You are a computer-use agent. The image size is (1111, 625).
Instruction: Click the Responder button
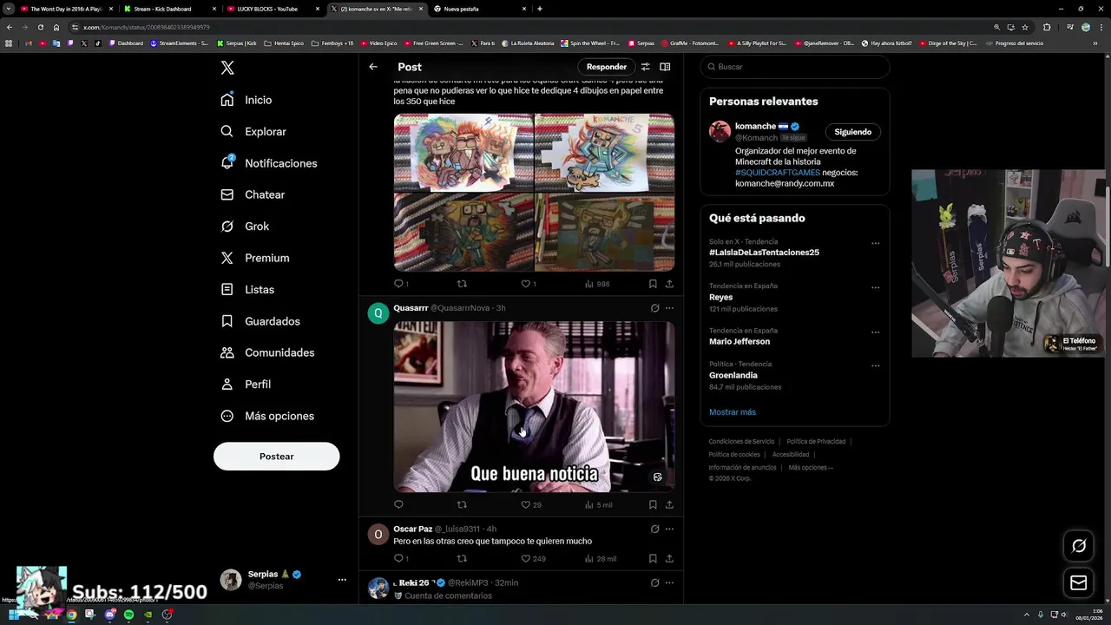pyautogui.click(x=607, y=67)
